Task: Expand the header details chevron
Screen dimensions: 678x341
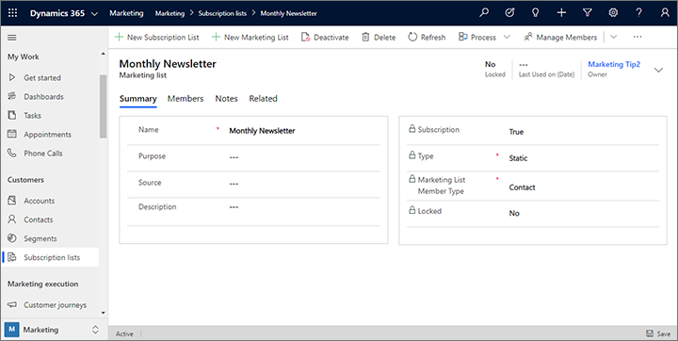Action: tap(658, 70)
